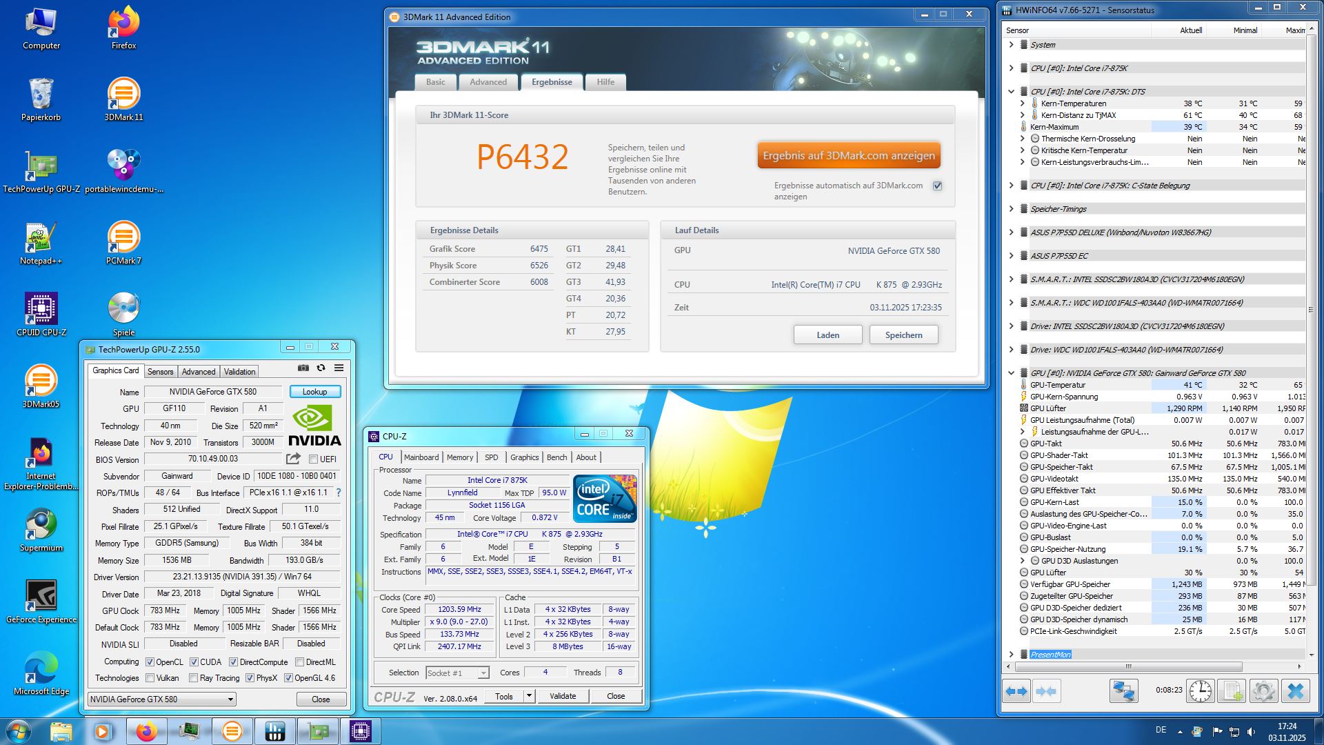Toggle UEFI checkbox in GPU-Z

pos(314,459)
